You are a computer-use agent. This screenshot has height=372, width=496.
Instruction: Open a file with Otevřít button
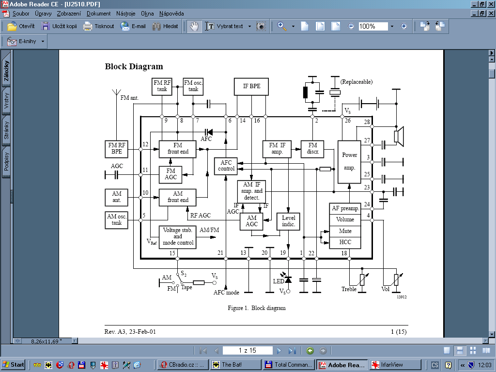click(x=21, y=26)
